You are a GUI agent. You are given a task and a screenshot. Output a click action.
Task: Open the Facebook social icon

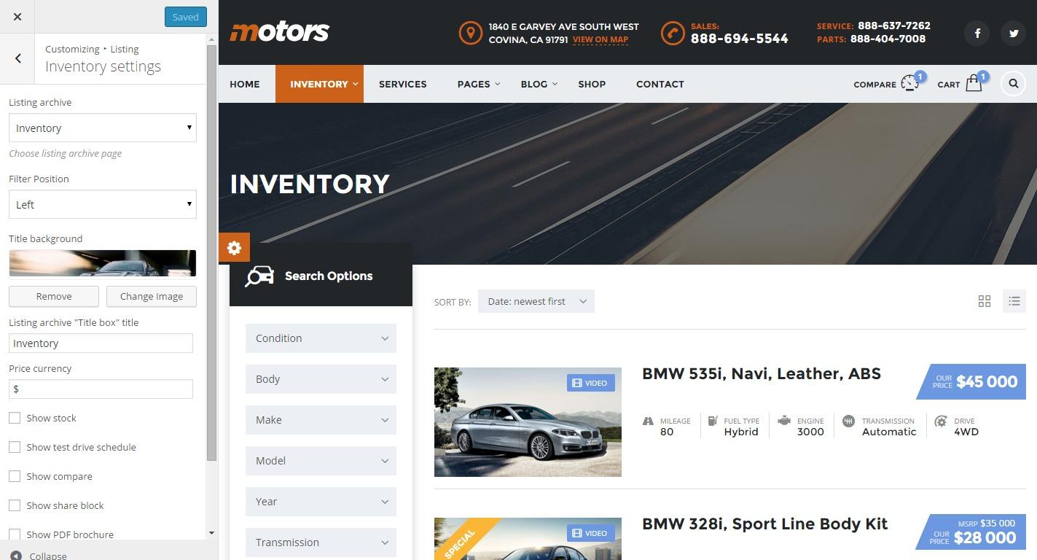(977, 33)
